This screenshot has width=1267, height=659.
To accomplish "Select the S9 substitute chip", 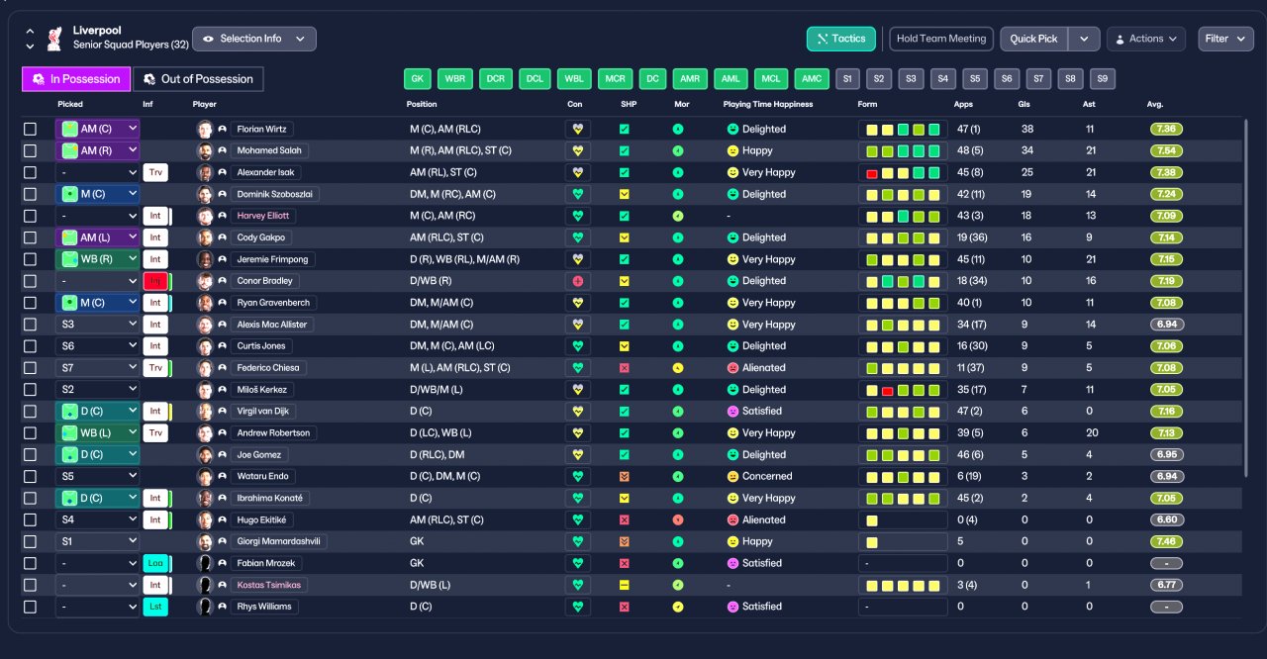I will [1103, 79].
